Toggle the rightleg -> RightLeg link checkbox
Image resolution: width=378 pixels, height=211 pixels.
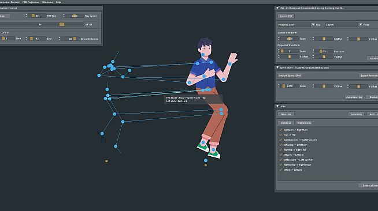click(280, 150)
